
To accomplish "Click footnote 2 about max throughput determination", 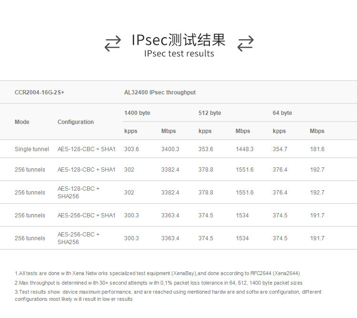I will [159, 283].
